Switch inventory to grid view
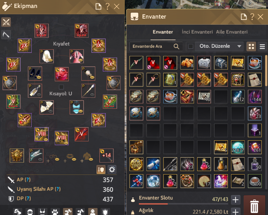Image resolution: width=268 pixels, height=215 pixels. 251,46
